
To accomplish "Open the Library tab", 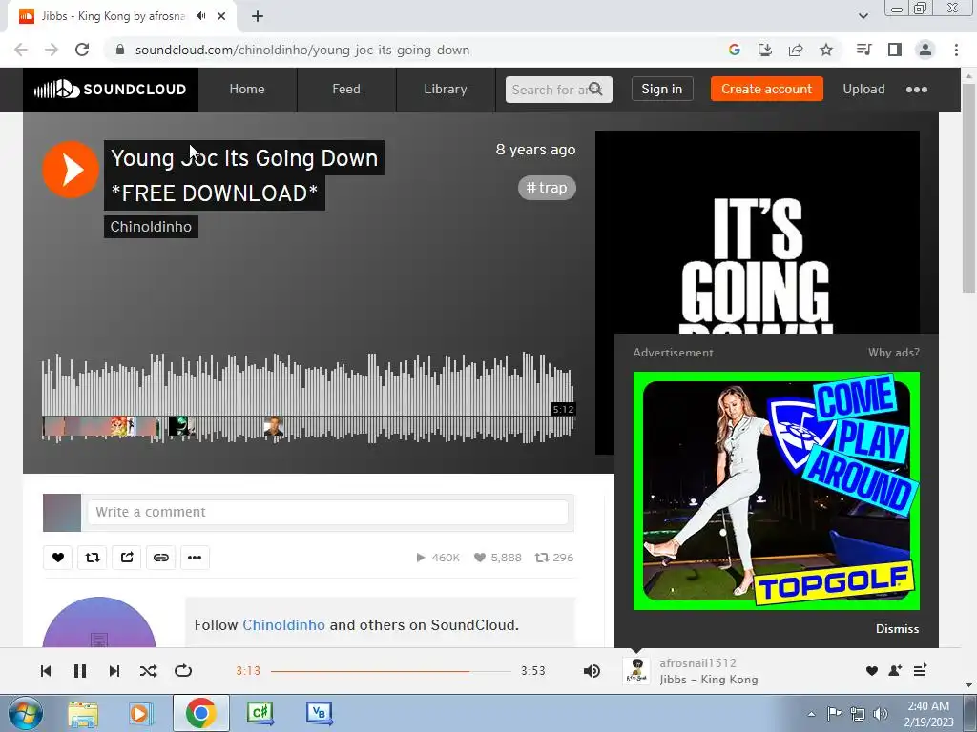I will pos(445,89).
